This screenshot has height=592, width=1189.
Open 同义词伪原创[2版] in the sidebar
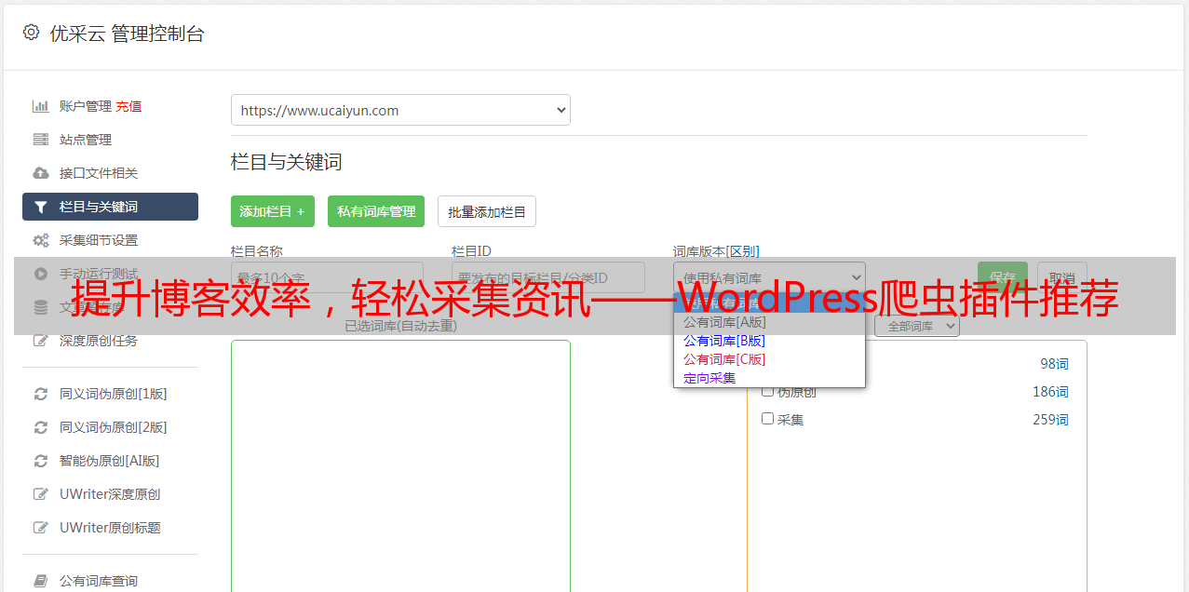click(114, 427)
